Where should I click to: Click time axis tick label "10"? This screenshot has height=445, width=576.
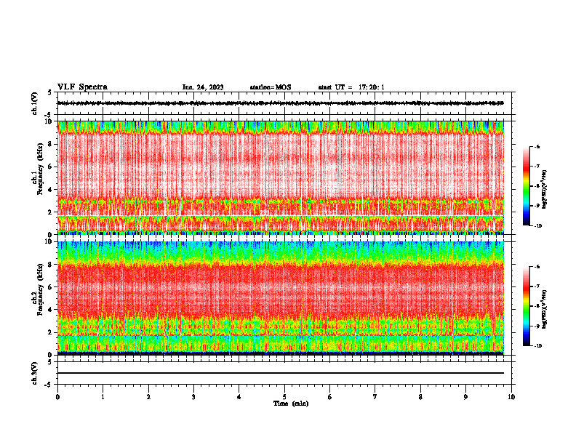coord(511,397)
